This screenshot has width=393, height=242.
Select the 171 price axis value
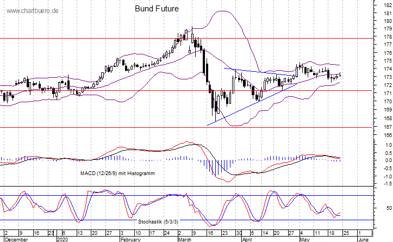coord(388,94)
